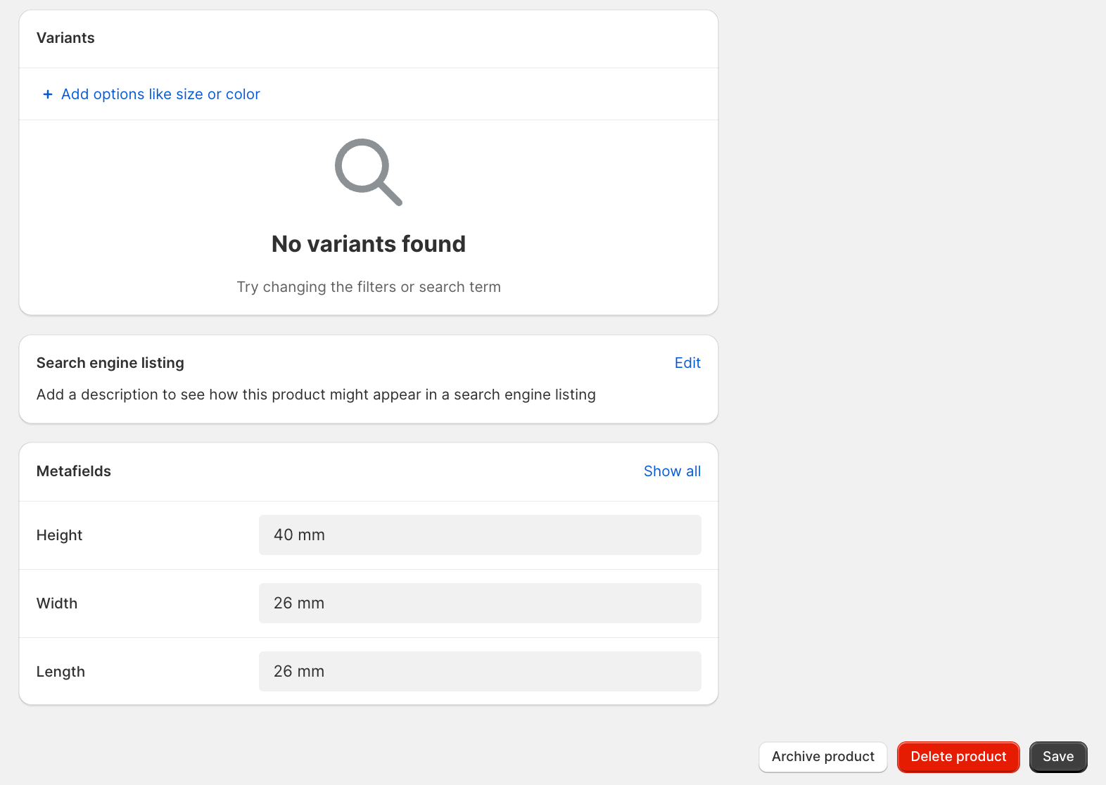Show all metafields
This screenshot has width=1106, height=785.
672,471
